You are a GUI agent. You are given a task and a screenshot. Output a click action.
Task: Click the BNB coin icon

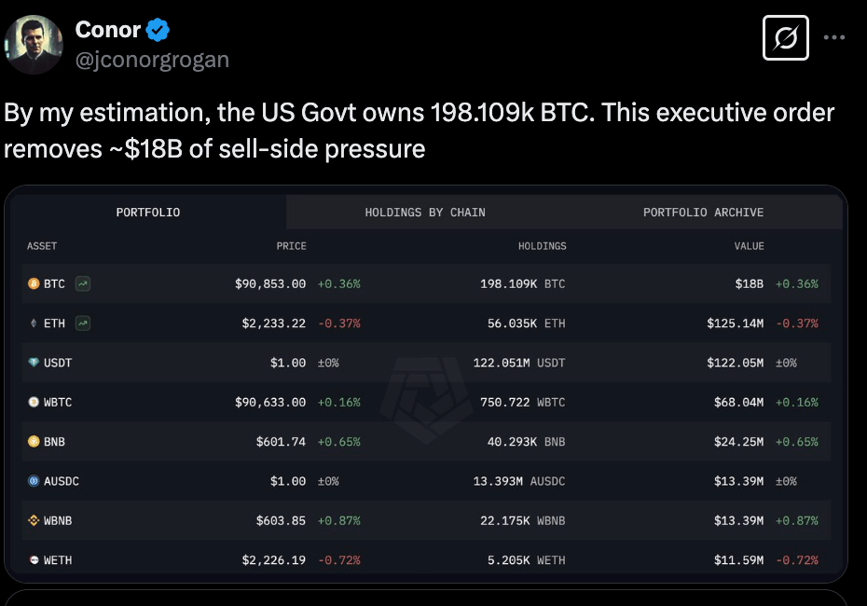[34, 442]
